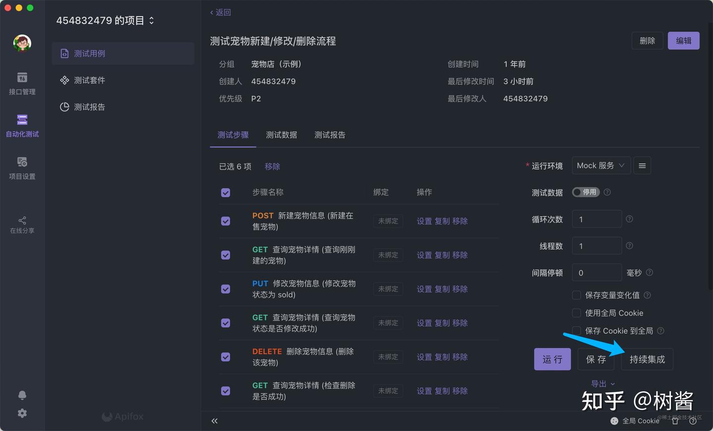This screenshot has height=431, width=713.
Task: Go to 自动化测试 section
Action: click(x=22, y=126)
